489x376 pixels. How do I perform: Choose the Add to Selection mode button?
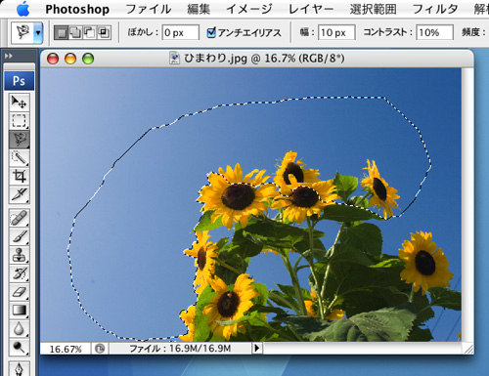pyautogui.click(x=75, y=32)
